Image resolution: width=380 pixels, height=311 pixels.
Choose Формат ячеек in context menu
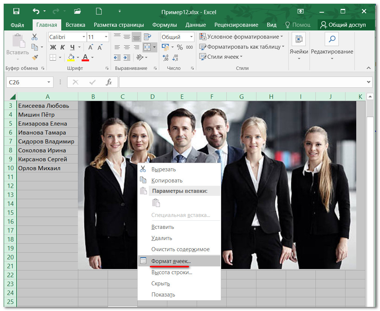coord(171,261)
